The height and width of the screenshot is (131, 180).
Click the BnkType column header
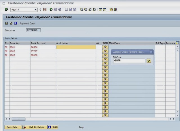tap(160, 43)
